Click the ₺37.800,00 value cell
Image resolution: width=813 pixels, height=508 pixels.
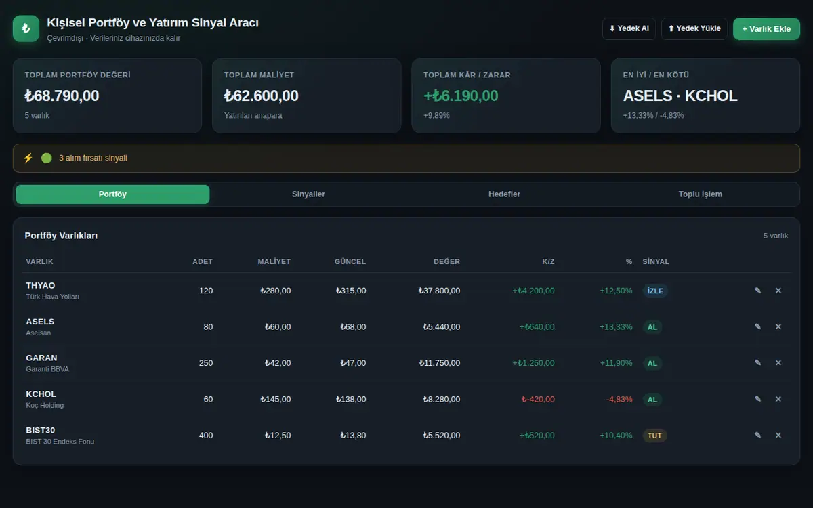[439, 291]
